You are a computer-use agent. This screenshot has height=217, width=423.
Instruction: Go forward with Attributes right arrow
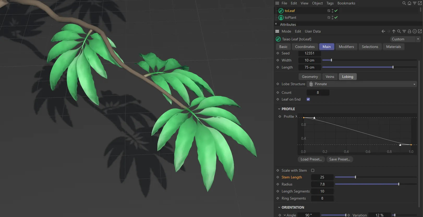pos(389,31)
